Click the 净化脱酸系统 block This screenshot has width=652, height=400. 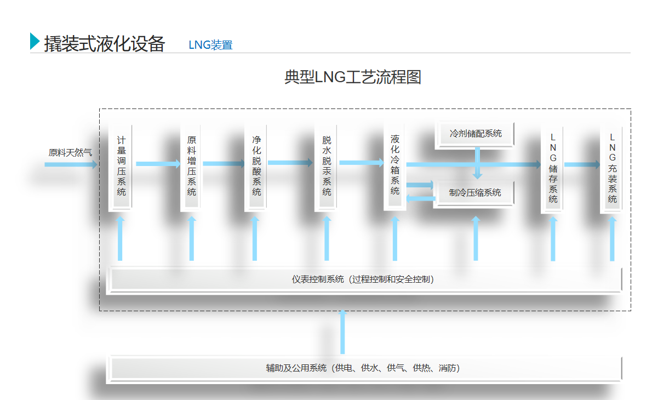click(256, 166)
